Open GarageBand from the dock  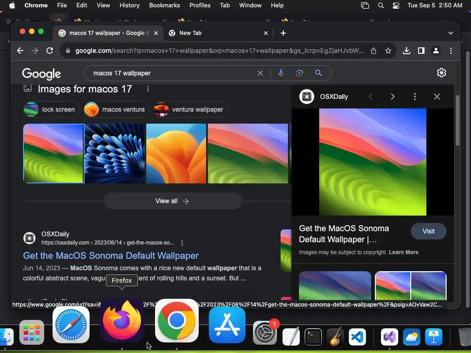335,336
